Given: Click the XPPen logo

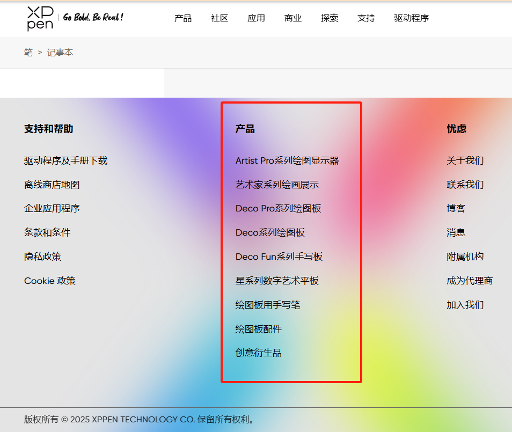Looking at the screenshot, I should (40, 18).
